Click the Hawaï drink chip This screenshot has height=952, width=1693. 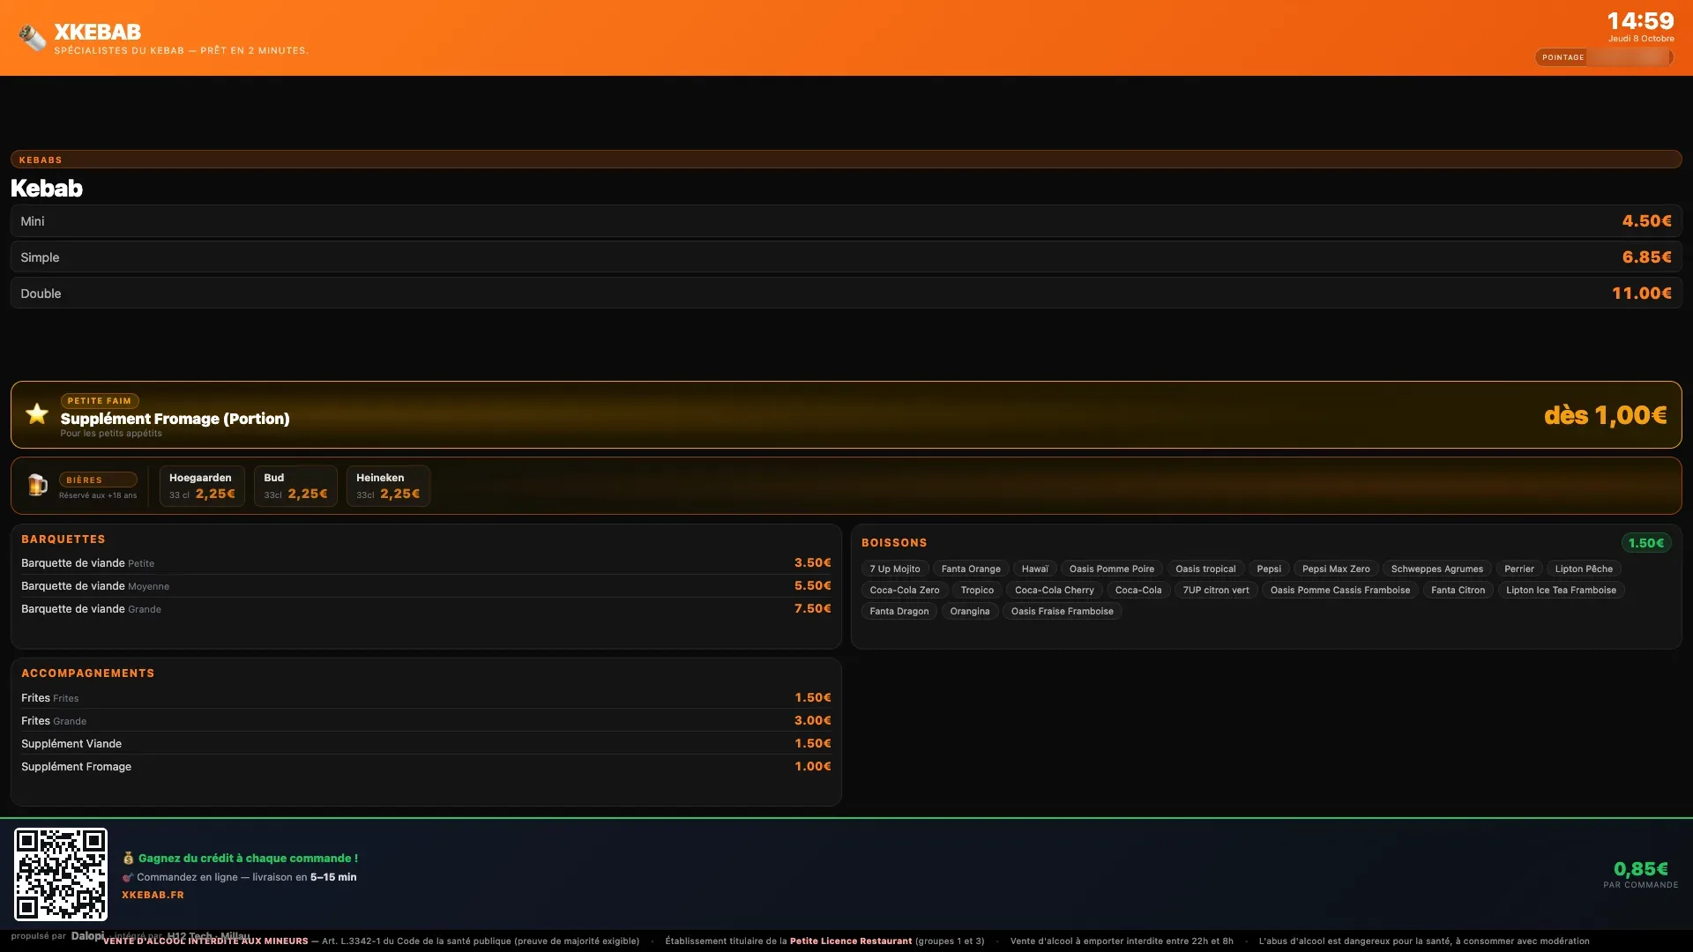point(1035,569)
